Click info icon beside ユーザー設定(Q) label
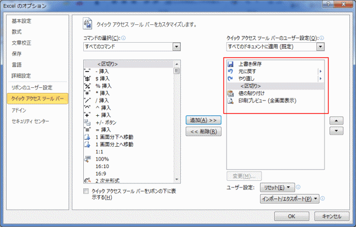Viewport: 356px width, 227px height. (x=321, y=38)
